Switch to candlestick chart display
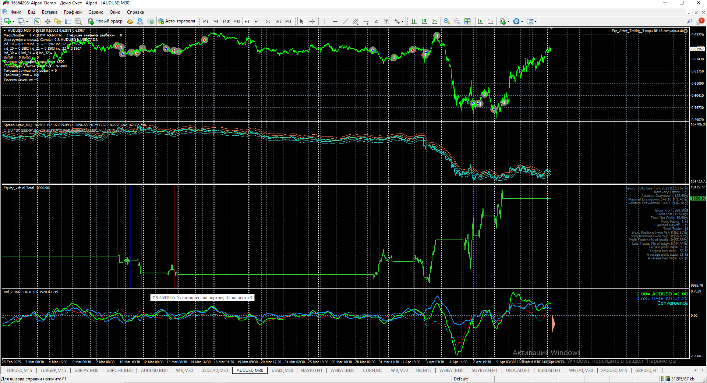This screenshot has width=707, height=383. click(x=424, y=21)
